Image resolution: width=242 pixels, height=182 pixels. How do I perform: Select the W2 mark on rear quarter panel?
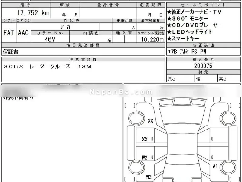149,177
